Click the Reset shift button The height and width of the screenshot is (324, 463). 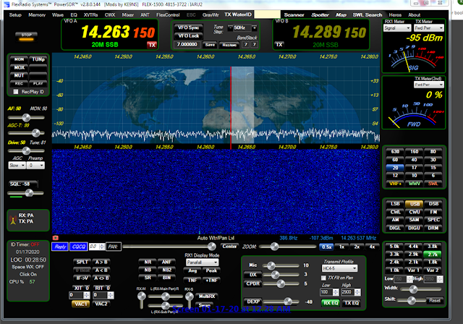(x=435, y=301)
